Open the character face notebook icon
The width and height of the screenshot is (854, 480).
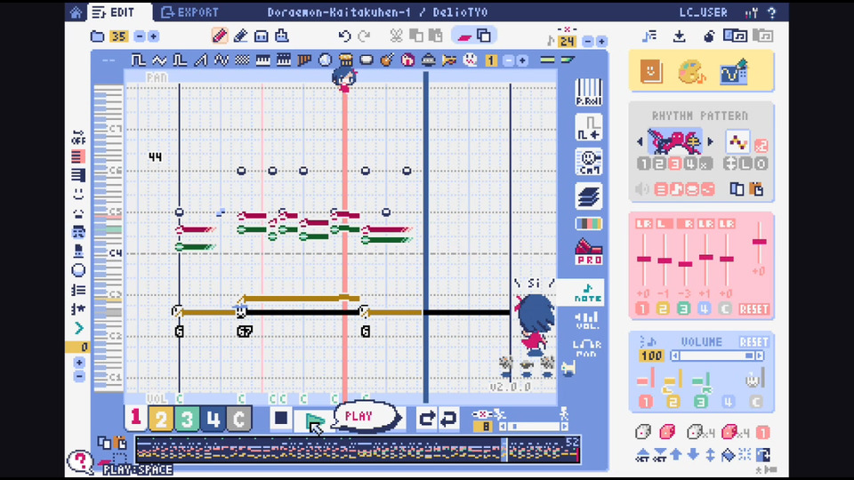651,71
